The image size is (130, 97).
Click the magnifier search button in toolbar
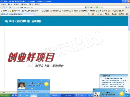pyautogui.click(x=126, y=7)
